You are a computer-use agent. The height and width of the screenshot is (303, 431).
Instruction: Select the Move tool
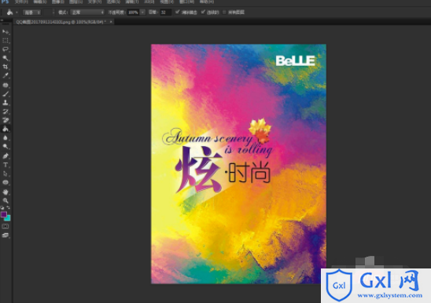(6, 32)
